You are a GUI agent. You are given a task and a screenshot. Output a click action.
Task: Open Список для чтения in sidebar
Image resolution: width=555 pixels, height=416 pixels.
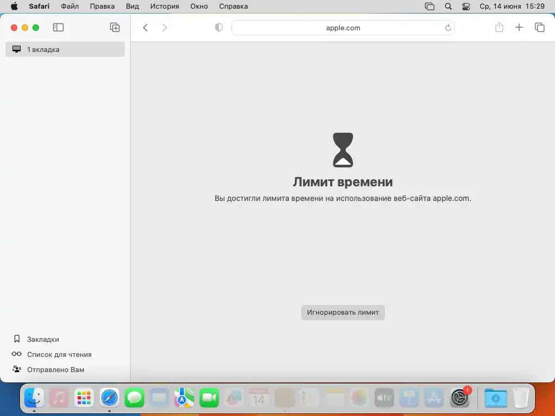[52, 354]
